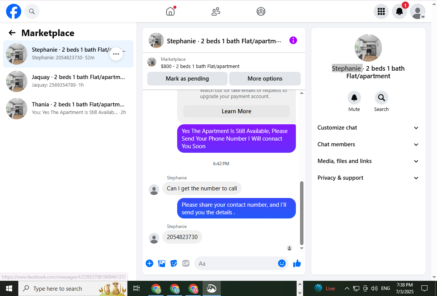The width and height of the screenshot is (437, 296).
Task: Expand Chat members section
Action: tap(368, 144)
